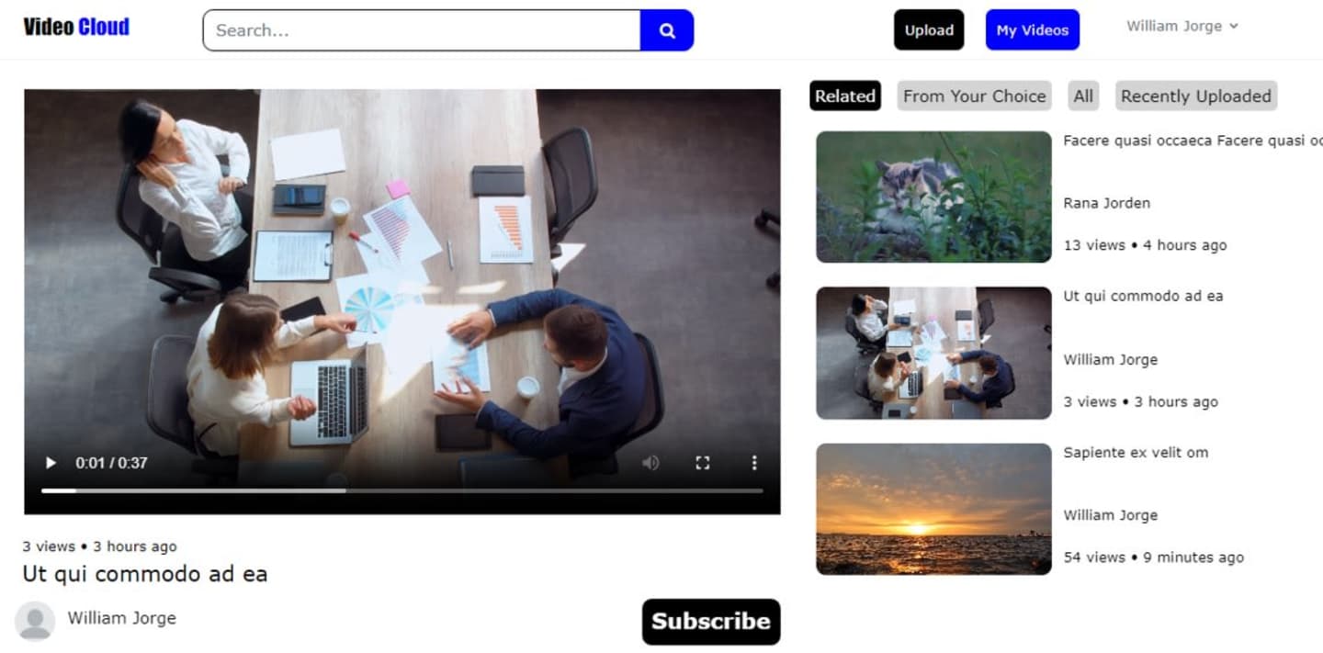
Task: Open the Video Cloud logo home link
Action: tap(76, 27)
